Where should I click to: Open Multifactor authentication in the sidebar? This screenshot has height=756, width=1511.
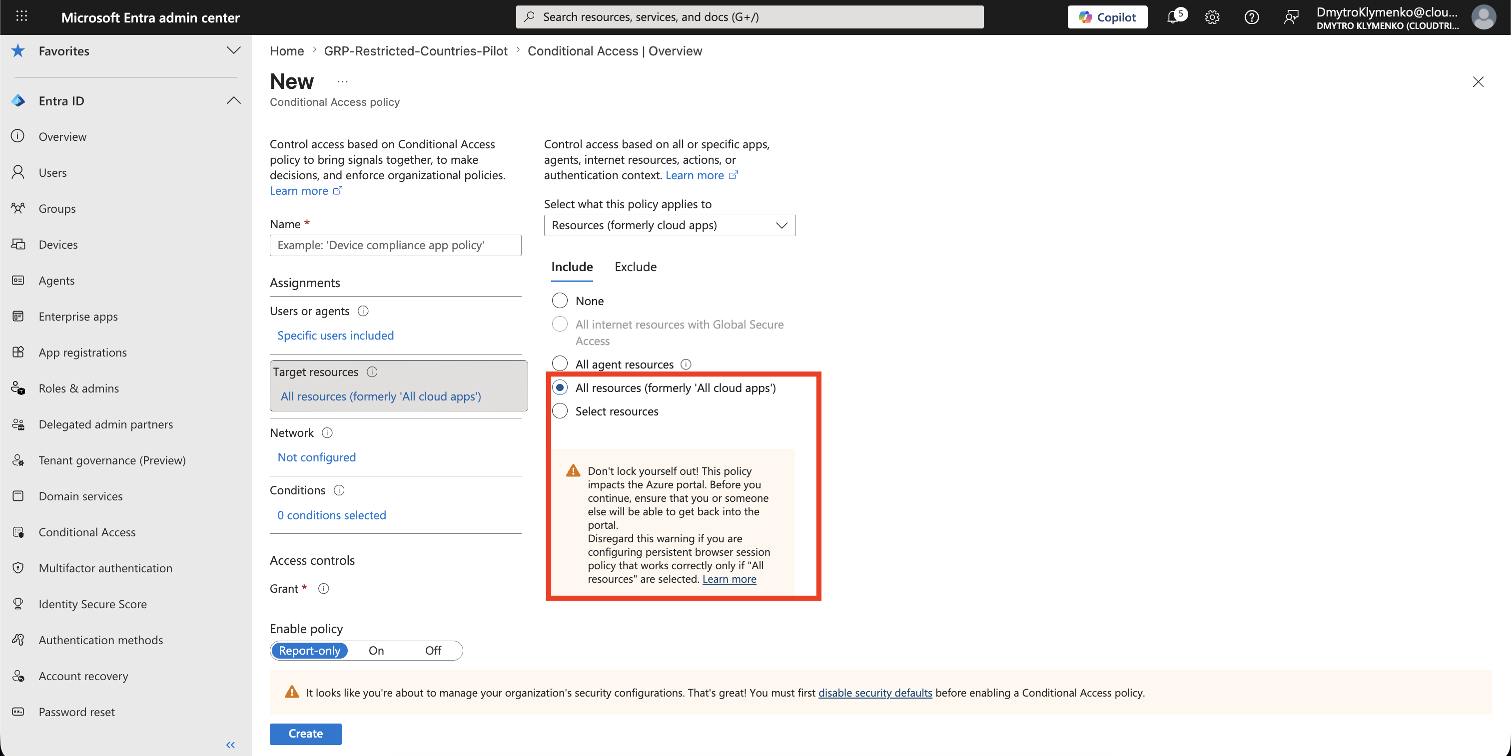(105, 568)
